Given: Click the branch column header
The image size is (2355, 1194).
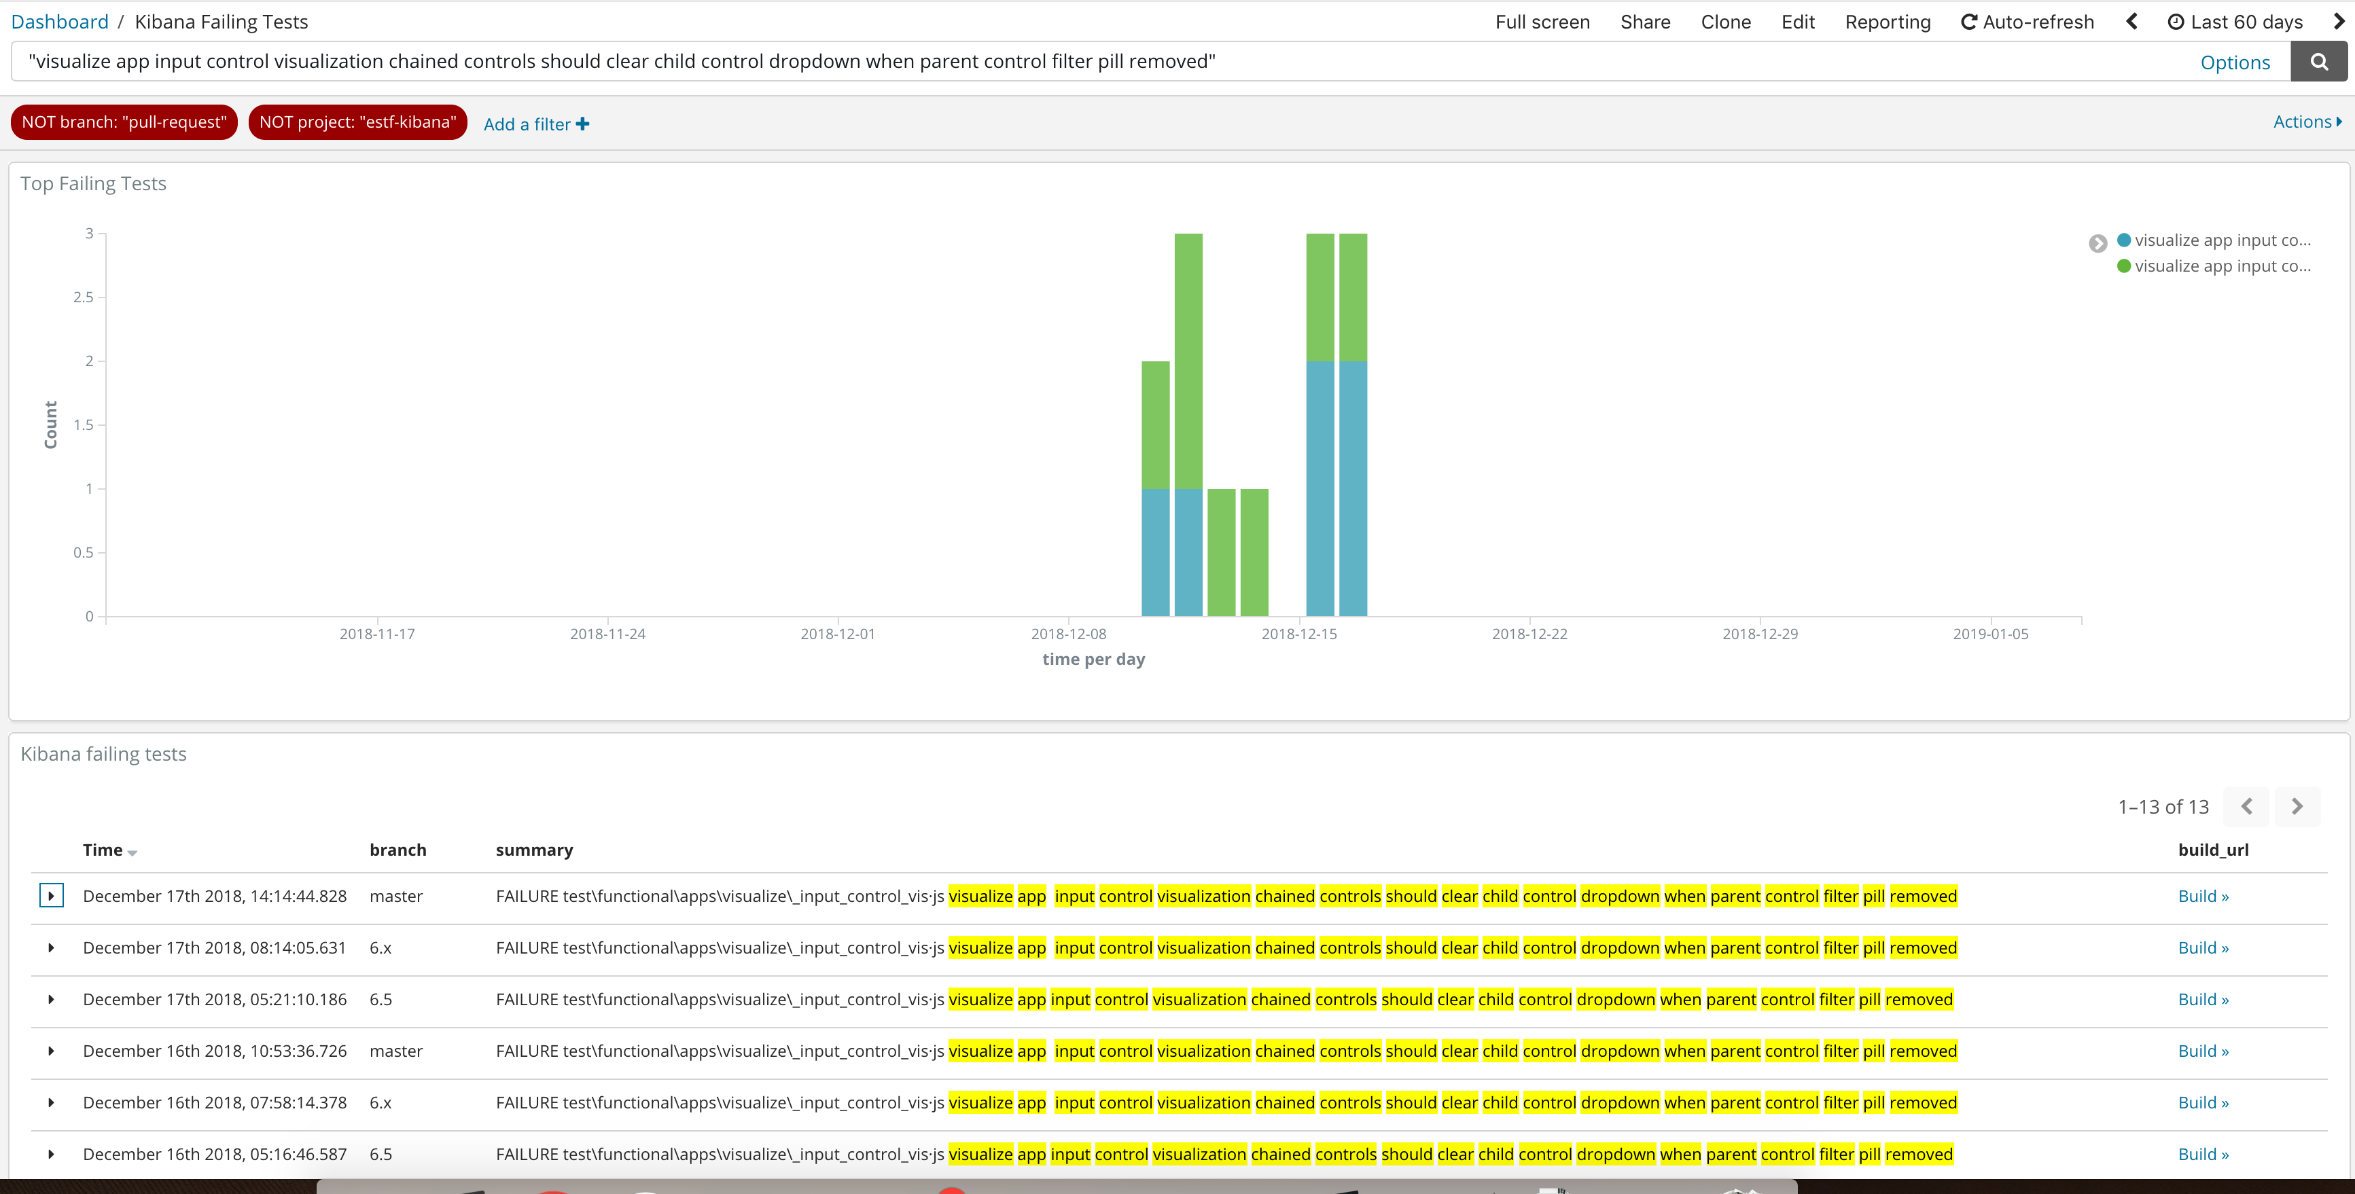Looking at the screenshot, I should [397, 850].
